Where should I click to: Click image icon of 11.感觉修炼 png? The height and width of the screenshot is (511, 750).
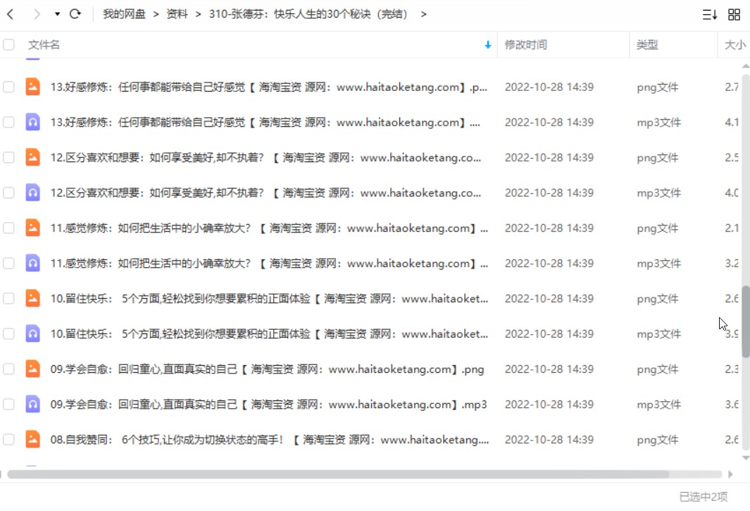tap(32, 228)
